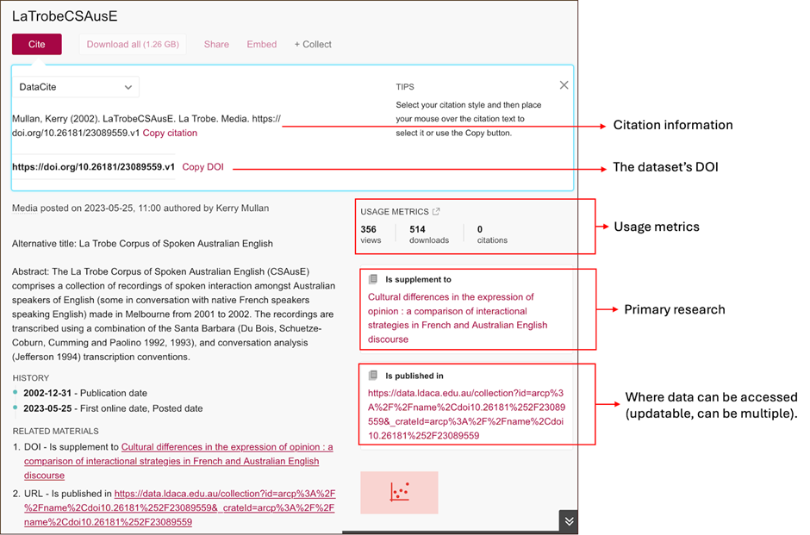
Task: Open data.ldaca.edu.au link in sidebar card
Action: click(x=466, y=414)
